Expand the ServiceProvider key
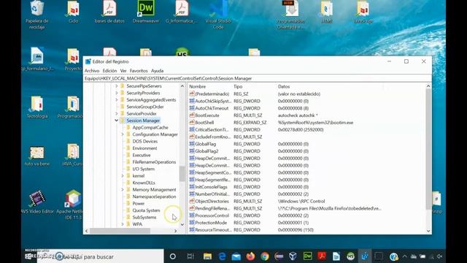Viewport: 467px width, 263px height. [117, 114]
